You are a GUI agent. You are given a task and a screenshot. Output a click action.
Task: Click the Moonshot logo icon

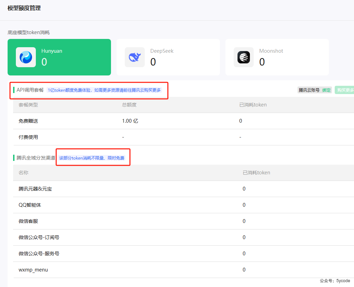[x=244, y=57]
